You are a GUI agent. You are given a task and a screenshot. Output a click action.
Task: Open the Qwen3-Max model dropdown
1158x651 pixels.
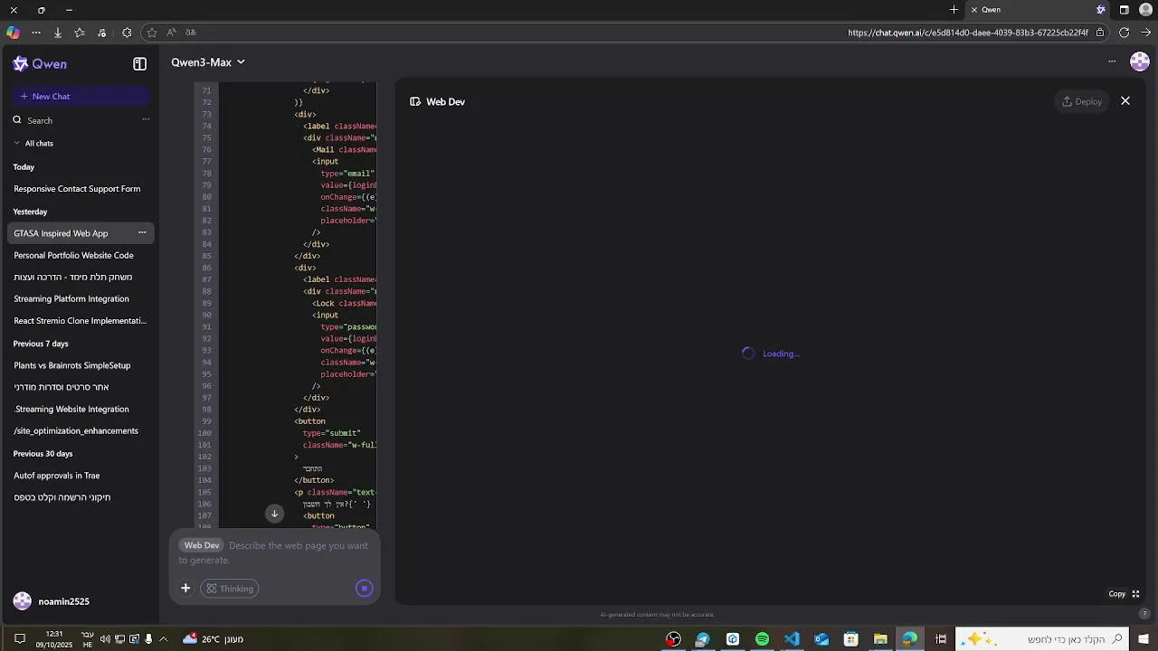click(208, 62)
